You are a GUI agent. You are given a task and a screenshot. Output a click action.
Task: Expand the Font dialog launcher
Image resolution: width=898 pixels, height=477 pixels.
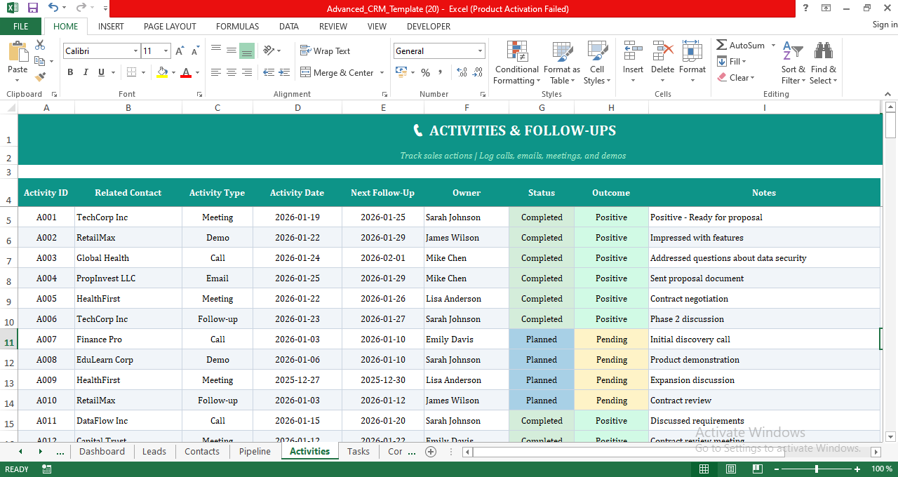point(200,94)
